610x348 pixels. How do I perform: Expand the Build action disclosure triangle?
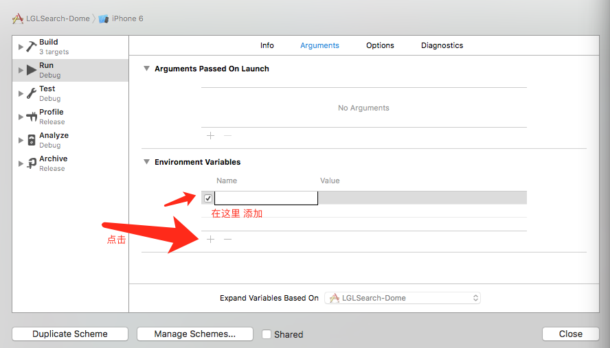[21, 47]
